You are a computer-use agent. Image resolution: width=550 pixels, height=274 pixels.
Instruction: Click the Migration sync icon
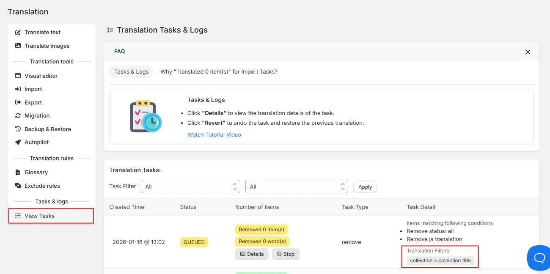coord(18,116)
